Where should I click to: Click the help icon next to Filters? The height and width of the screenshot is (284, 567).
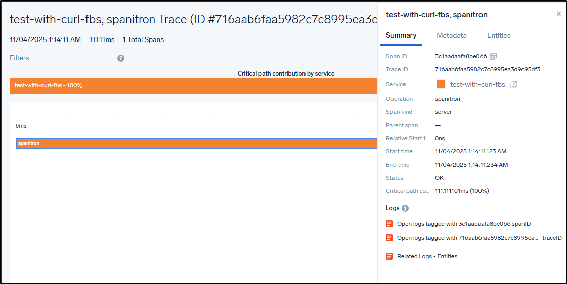click(x=121, y=58)
